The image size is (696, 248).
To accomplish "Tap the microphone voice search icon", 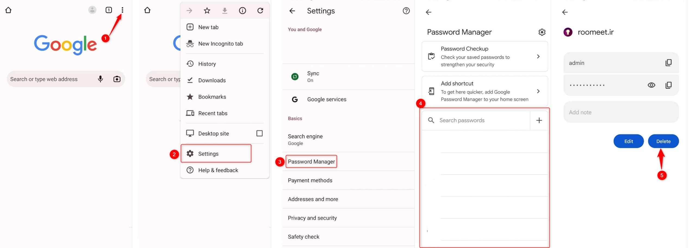I will 100,79.
